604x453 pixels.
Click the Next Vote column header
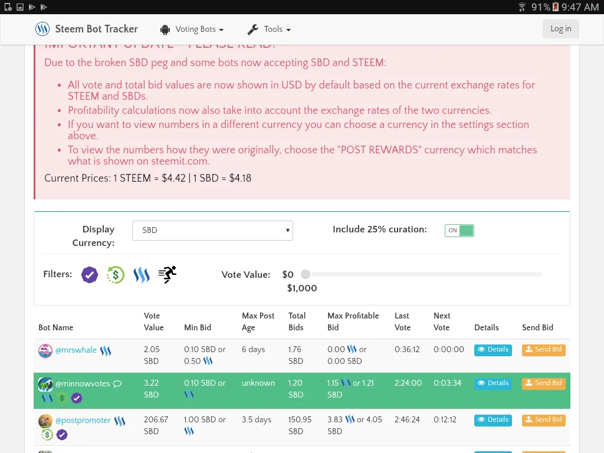pos(442,321)
